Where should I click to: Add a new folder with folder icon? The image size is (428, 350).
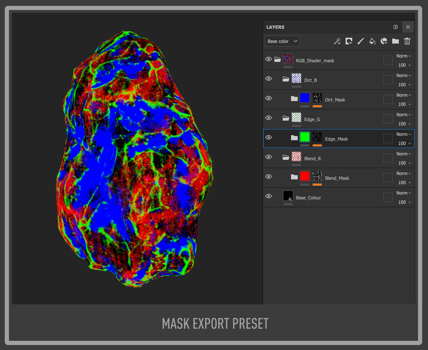(x=396, y=41)
